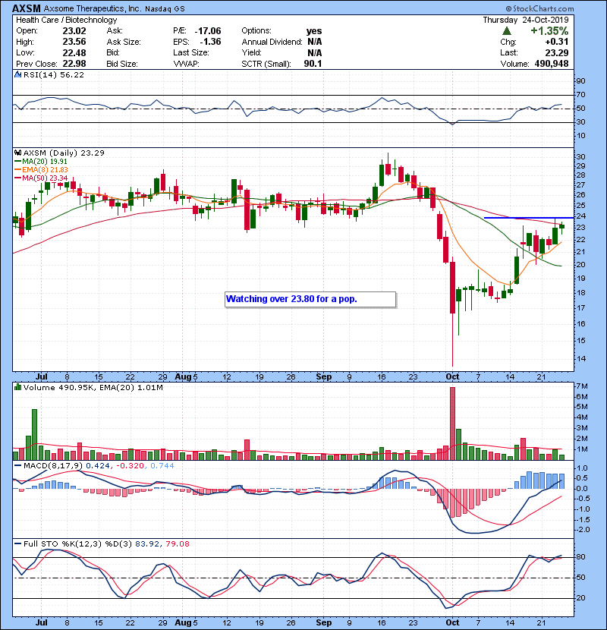Click the 80 label on the stochastic axis
This screenshot has height=630, width=607.
pyautogui.click(x=581, y=557)
